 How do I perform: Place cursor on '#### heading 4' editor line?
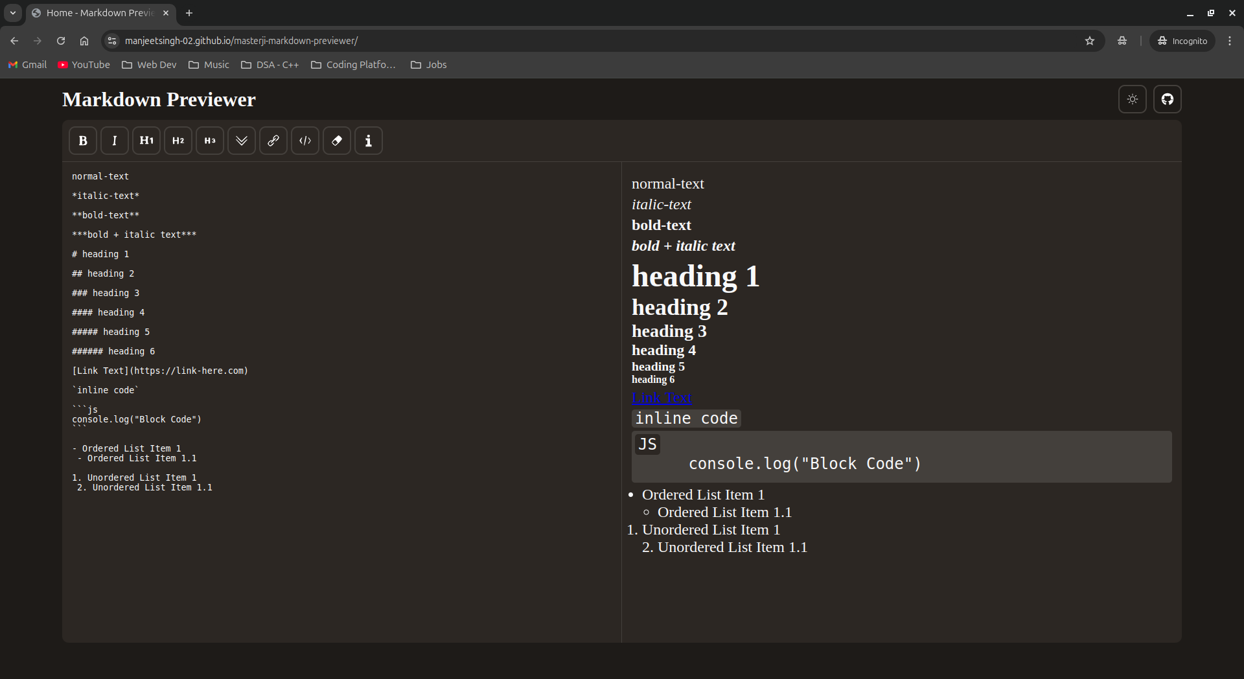108,312
